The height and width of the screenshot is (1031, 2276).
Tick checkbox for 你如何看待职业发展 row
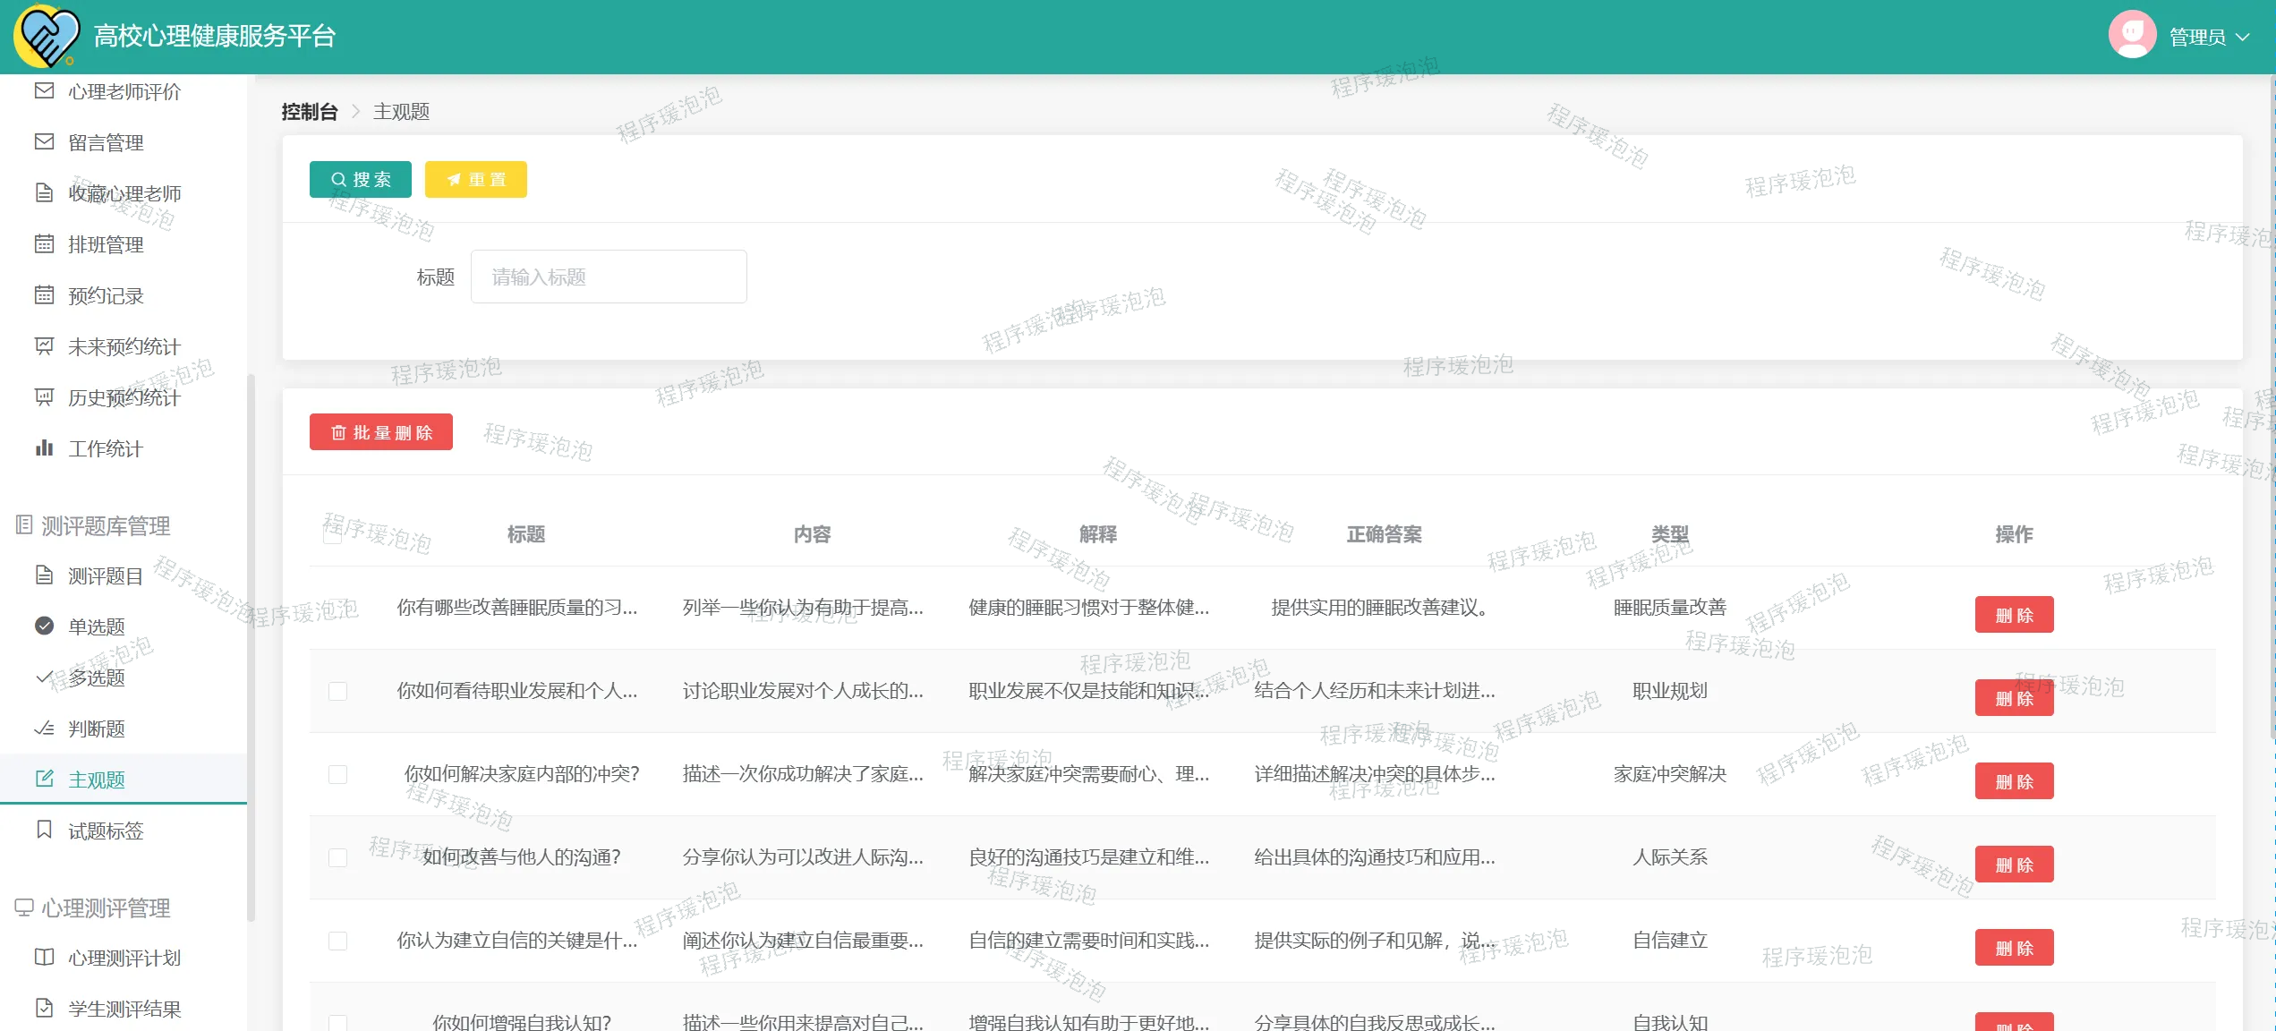coord(337,691)
